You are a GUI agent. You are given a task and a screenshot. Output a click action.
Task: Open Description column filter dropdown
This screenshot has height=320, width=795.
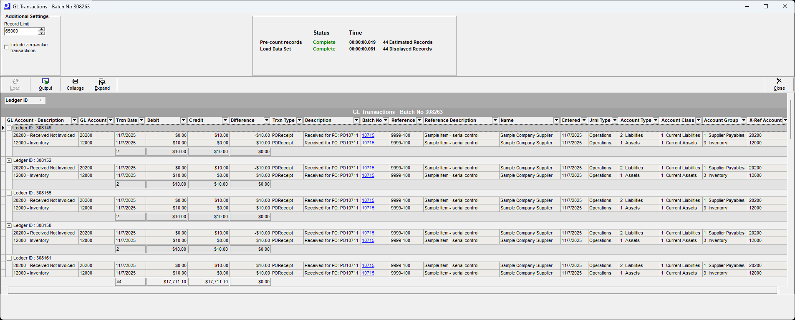point(356,120)
